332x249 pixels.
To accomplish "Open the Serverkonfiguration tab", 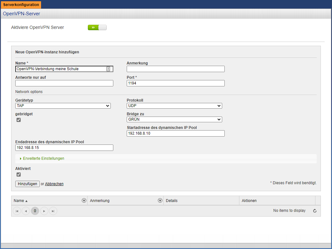I will pos(21,5).
